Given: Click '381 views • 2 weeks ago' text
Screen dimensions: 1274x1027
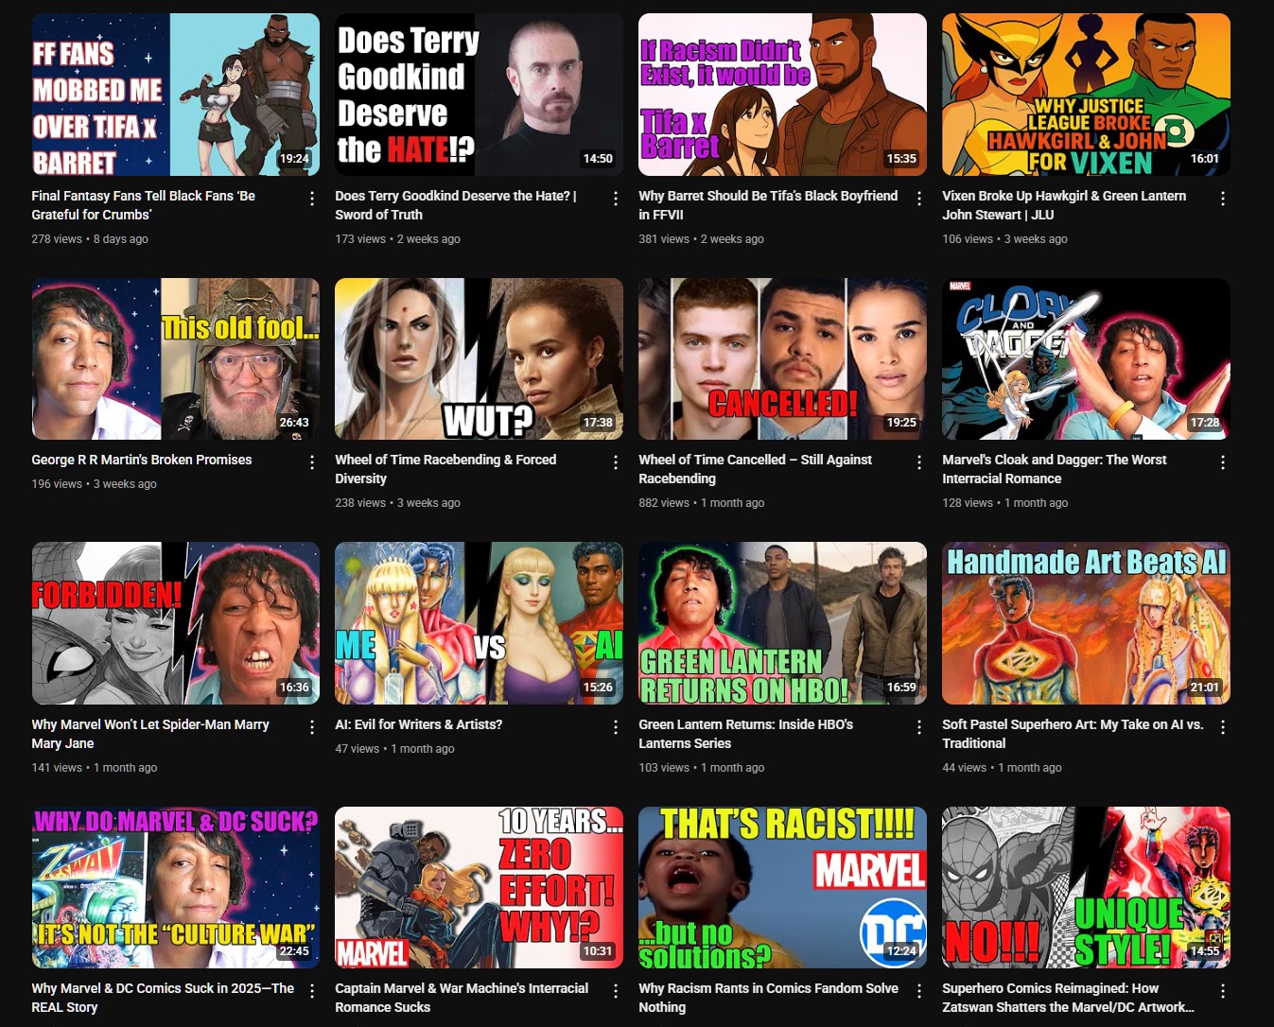Looking at the screenshot, I should coord(701,239).
